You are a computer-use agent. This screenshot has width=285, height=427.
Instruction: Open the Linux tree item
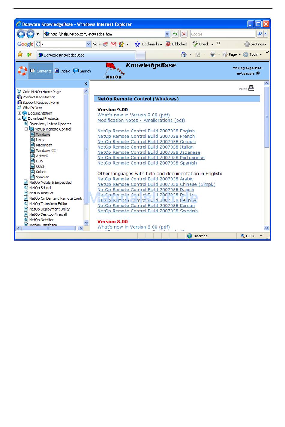tap(40, 140)
